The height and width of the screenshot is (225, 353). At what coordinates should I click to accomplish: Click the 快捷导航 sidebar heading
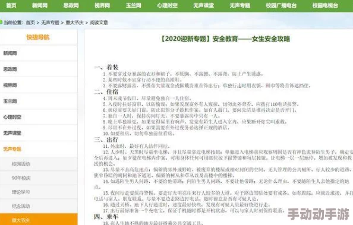[38, 37]
